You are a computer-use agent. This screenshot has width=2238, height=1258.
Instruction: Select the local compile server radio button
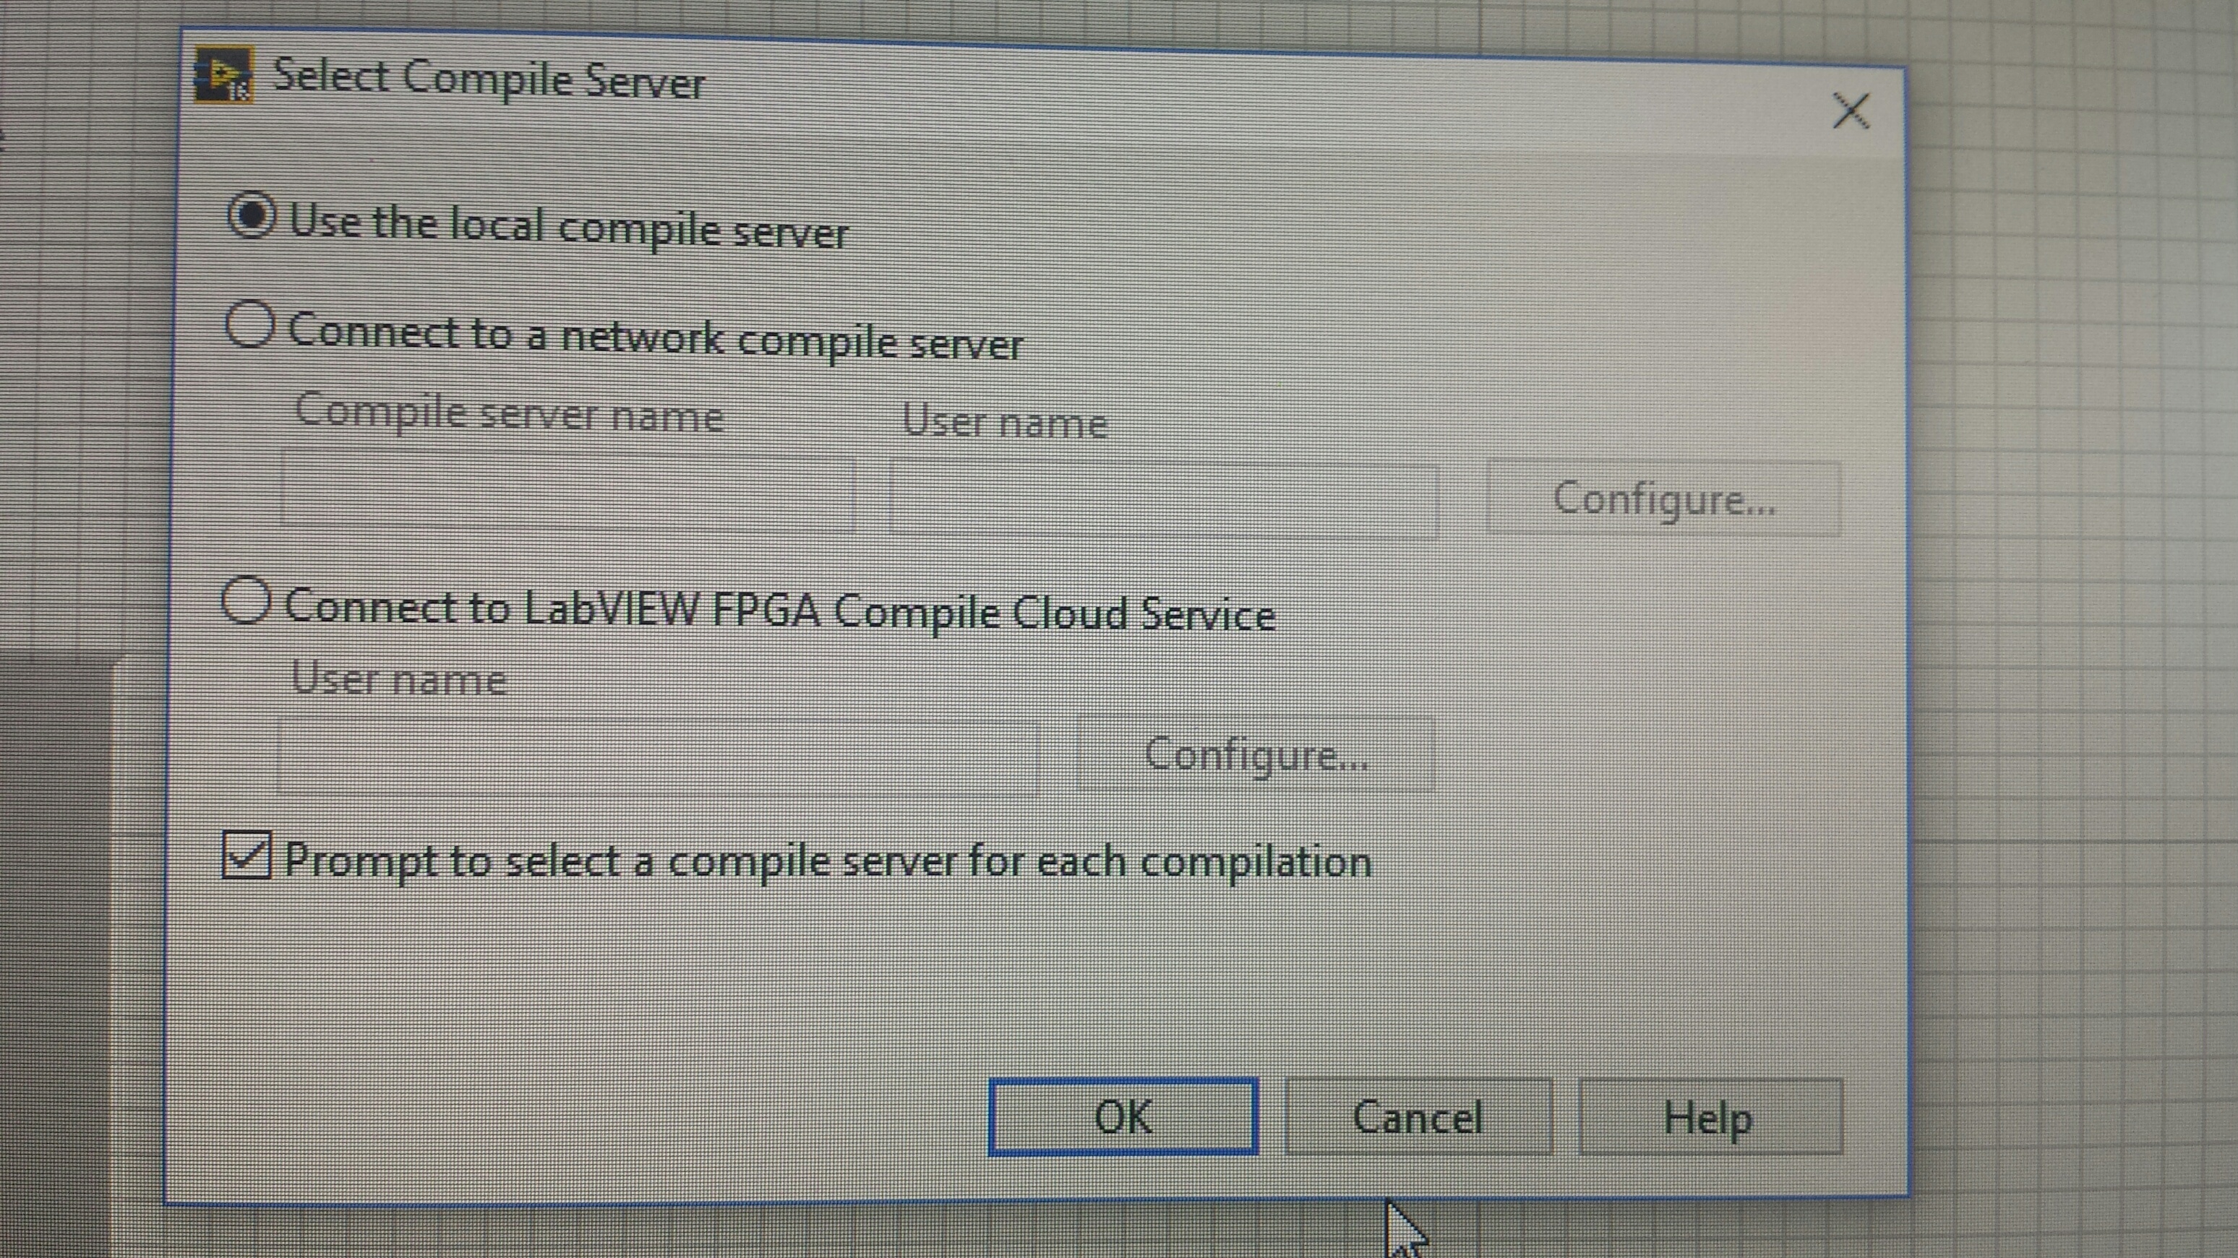pyautogui.click(x=251, y=216)
